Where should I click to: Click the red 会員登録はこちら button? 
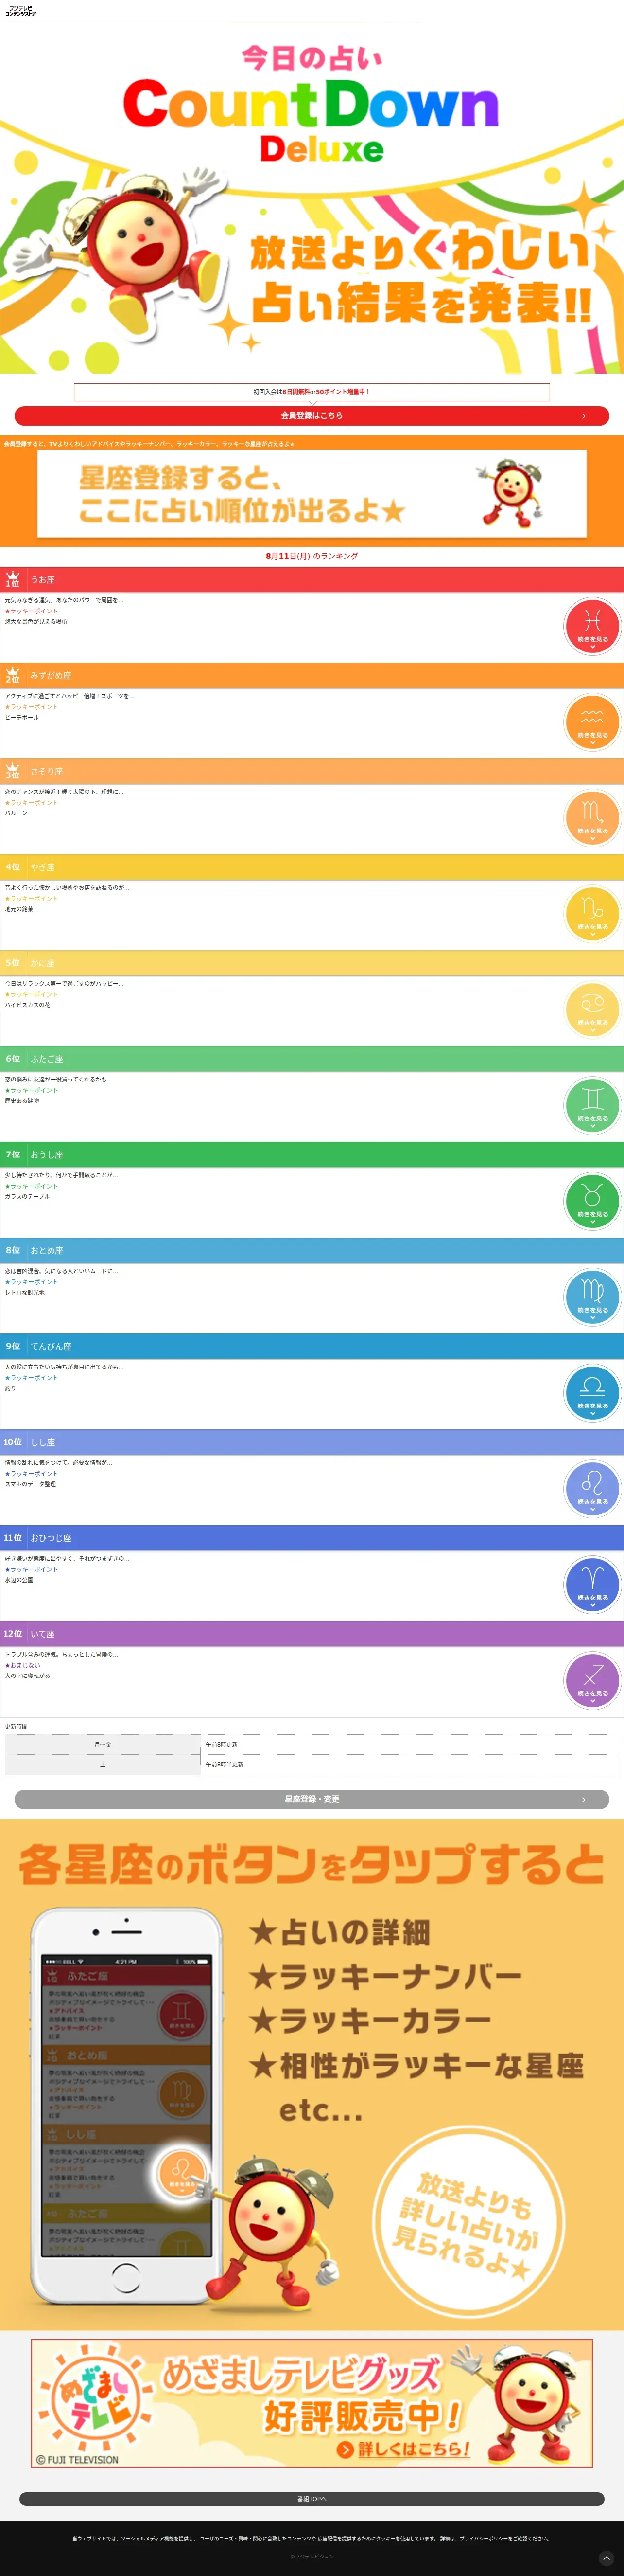(312, 416)
